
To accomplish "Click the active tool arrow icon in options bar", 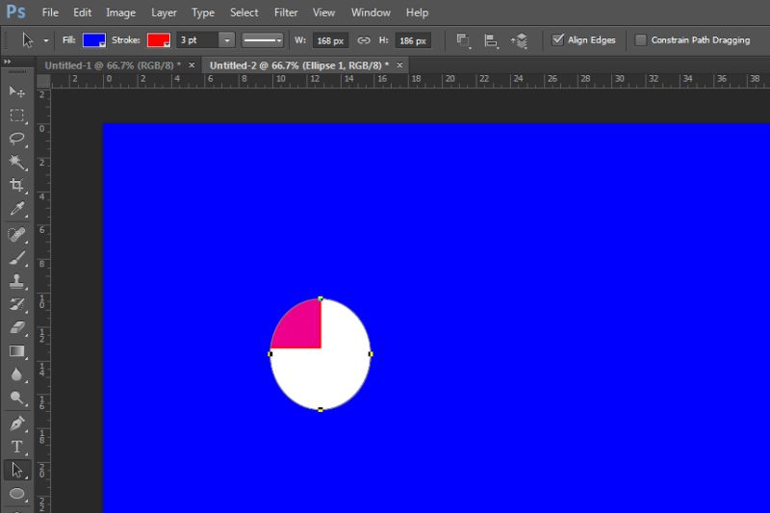I will (x=28, y=40).
